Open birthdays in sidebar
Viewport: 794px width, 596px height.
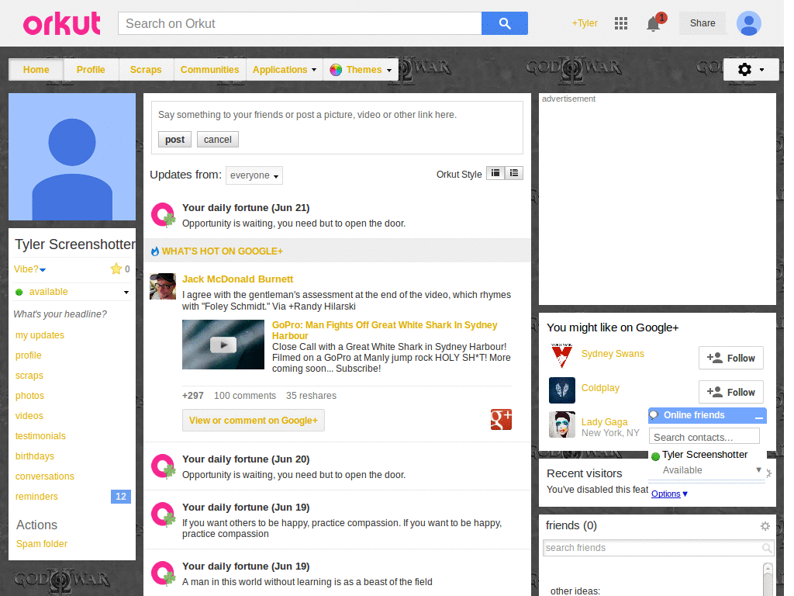(34, 456)
